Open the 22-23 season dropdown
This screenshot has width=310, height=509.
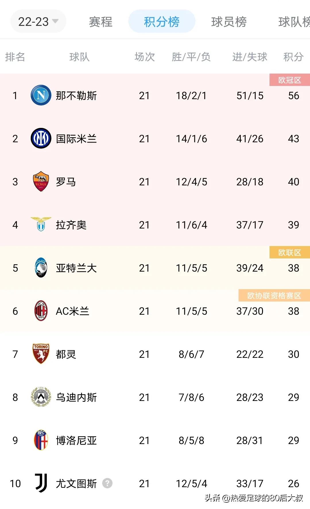click(38, 22)
